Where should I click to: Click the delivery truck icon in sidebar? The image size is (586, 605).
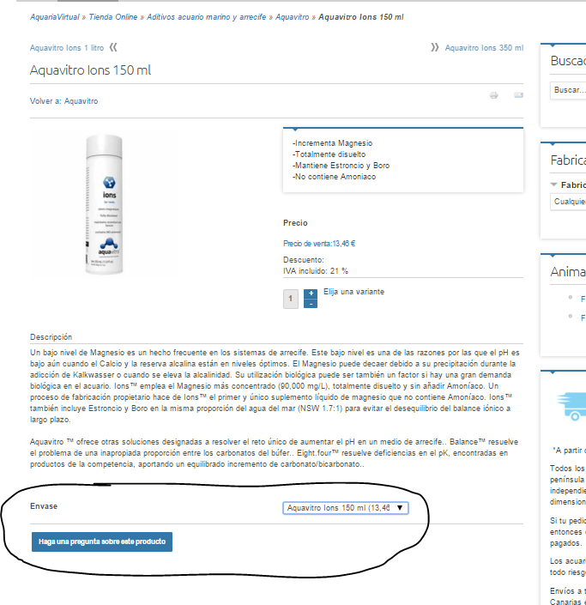coord(572,407)
